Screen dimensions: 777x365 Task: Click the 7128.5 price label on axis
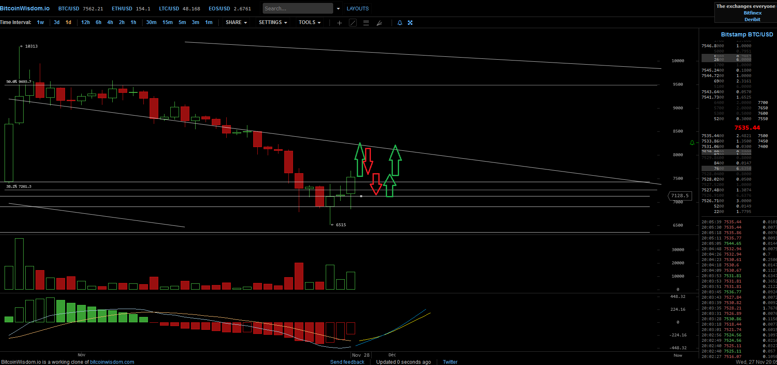click(x=680, y=196)
